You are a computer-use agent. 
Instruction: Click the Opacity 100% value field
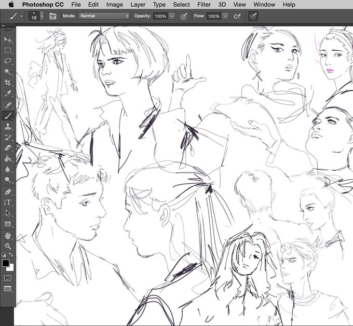point(160,16)
